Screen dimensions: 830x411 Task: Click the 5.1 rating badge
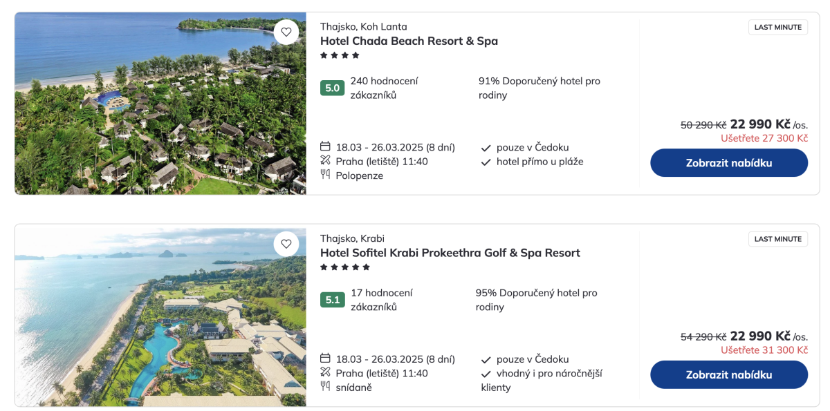point(332,300)
